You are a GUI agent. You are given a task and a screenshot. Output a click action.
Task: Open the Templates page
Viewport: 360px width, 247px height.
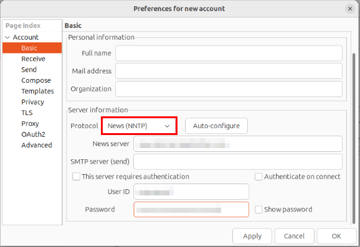tap(37, 91)
